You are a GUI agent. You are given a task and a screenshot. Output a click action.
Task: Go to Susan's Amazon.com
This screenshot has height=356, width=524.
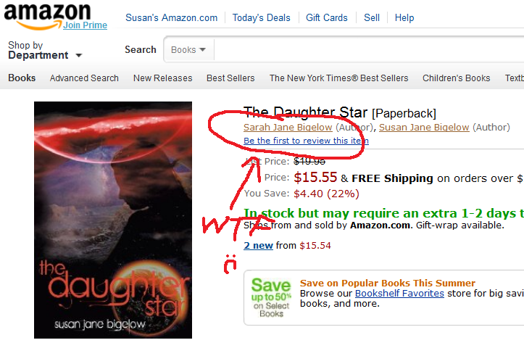pos(172,17)
